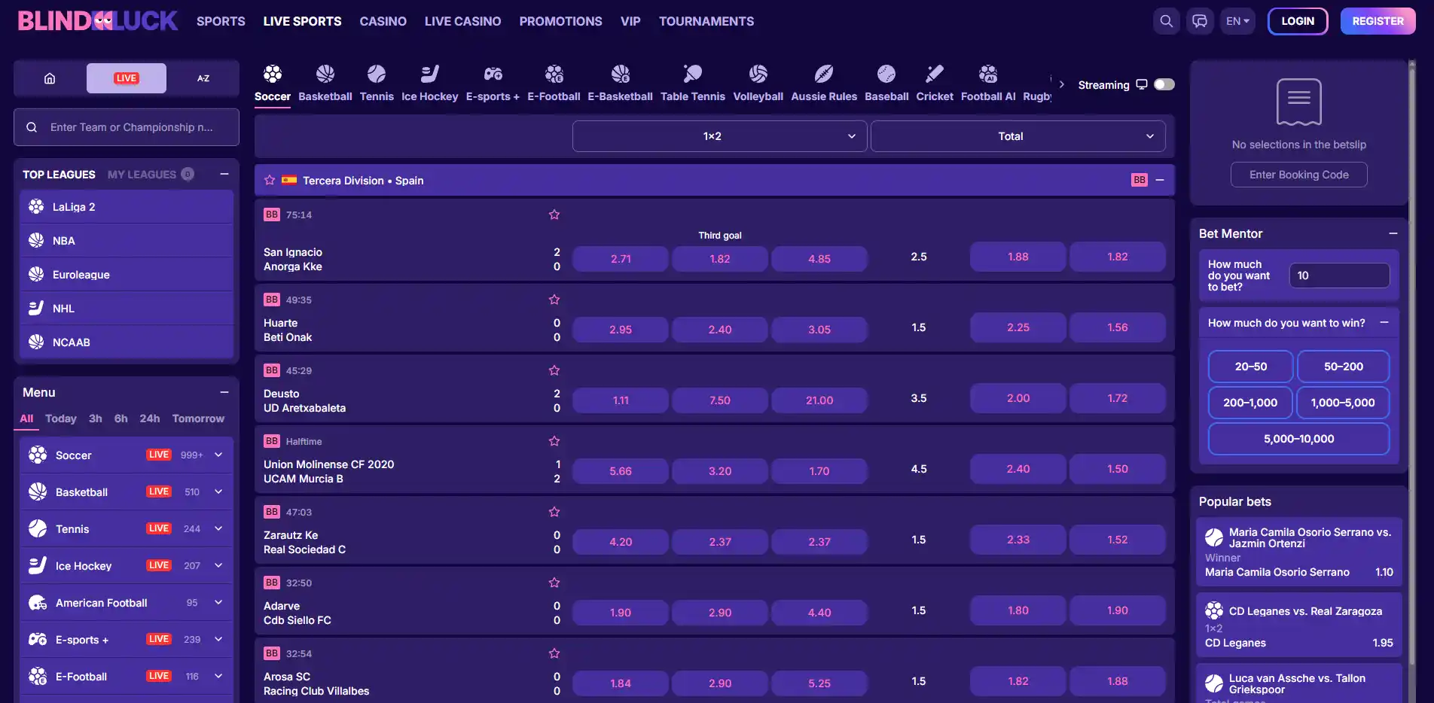Filter menu by Tomorrow tab

pos(198,418)
